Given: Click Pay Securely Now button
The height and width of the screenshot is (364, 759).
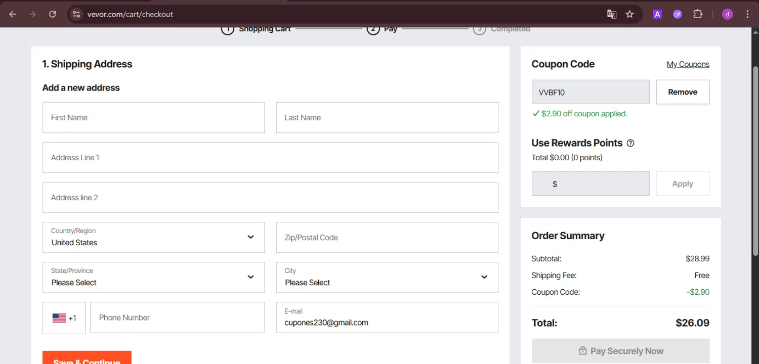Looking at the screenshot, I should pyautogui.click(x=620, y=351).
